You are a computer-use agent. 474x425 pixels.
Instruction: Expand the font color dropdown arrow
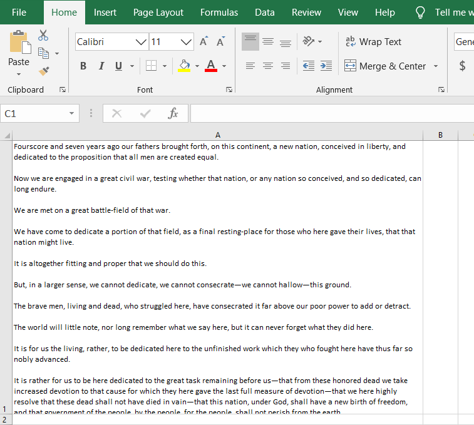(x=224, y=66)
